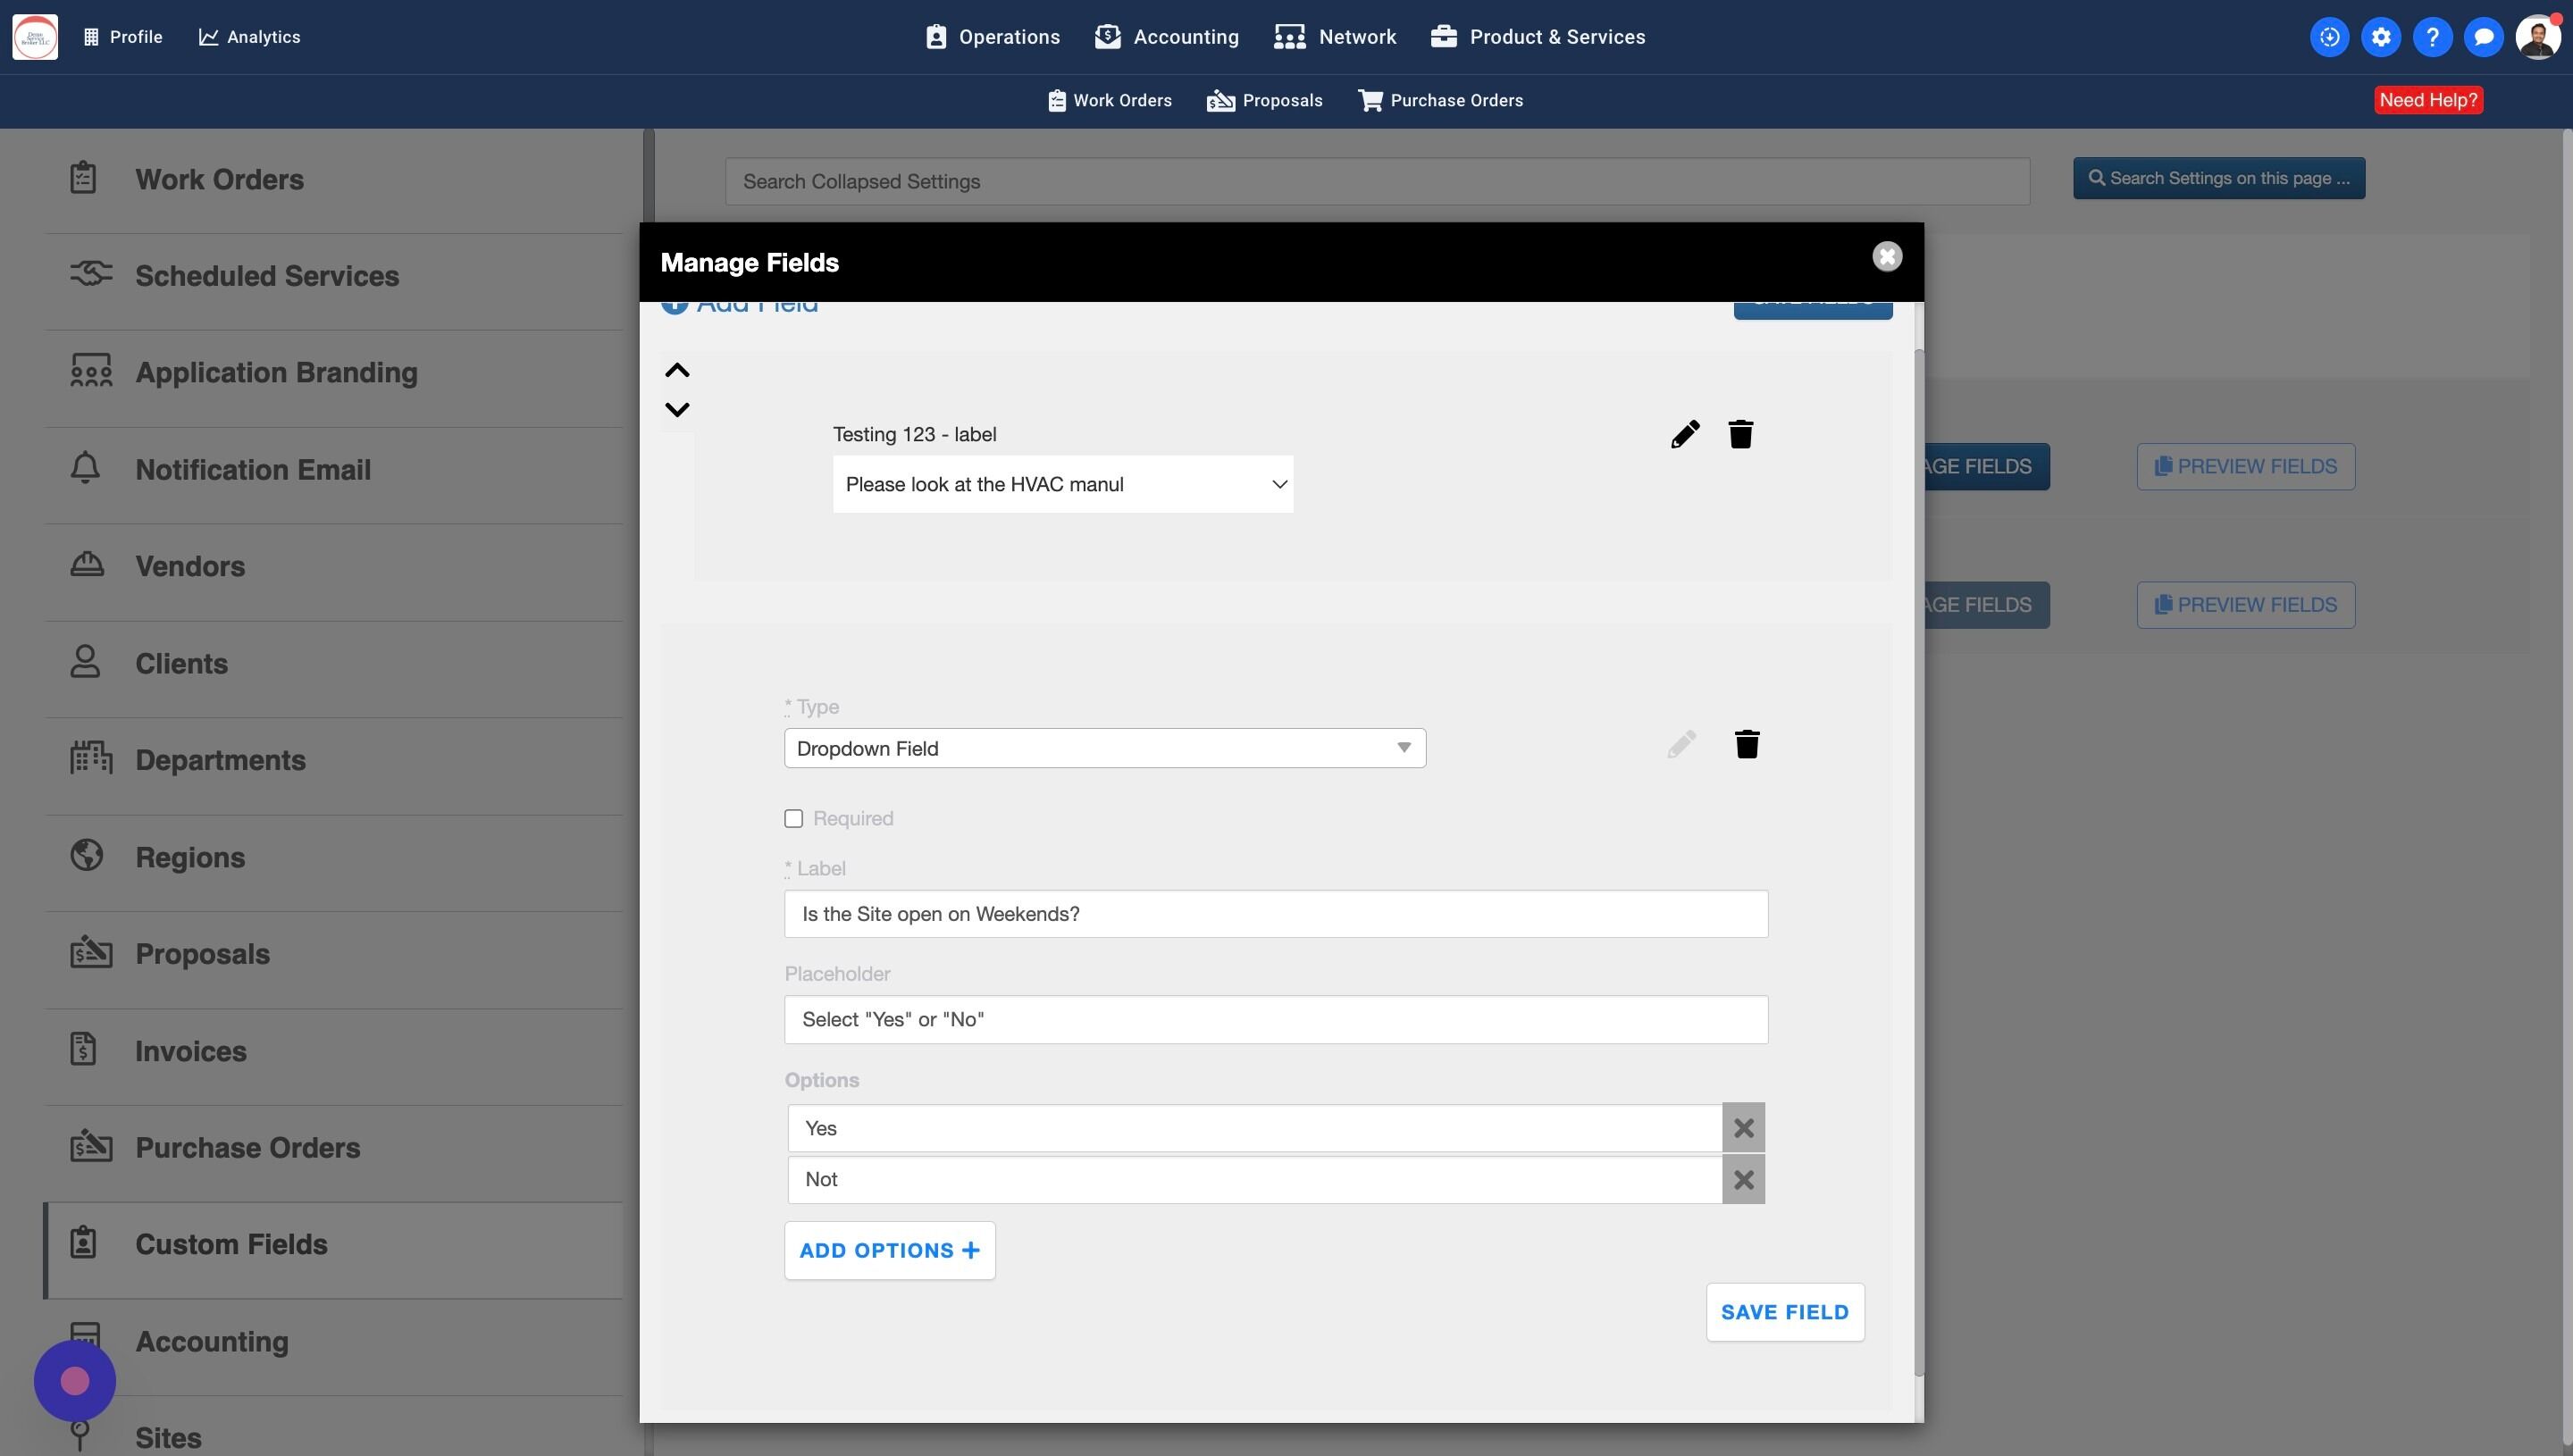The width and height of the screenshot is (2573, 1456).
Task: Close the Manage Fields dialog
Action: 1886,257
